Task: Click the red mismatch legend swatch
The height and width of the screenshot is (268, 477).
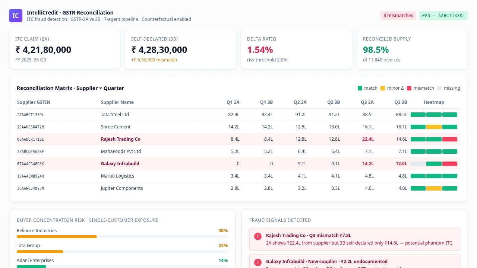Action: coord(409,88)
